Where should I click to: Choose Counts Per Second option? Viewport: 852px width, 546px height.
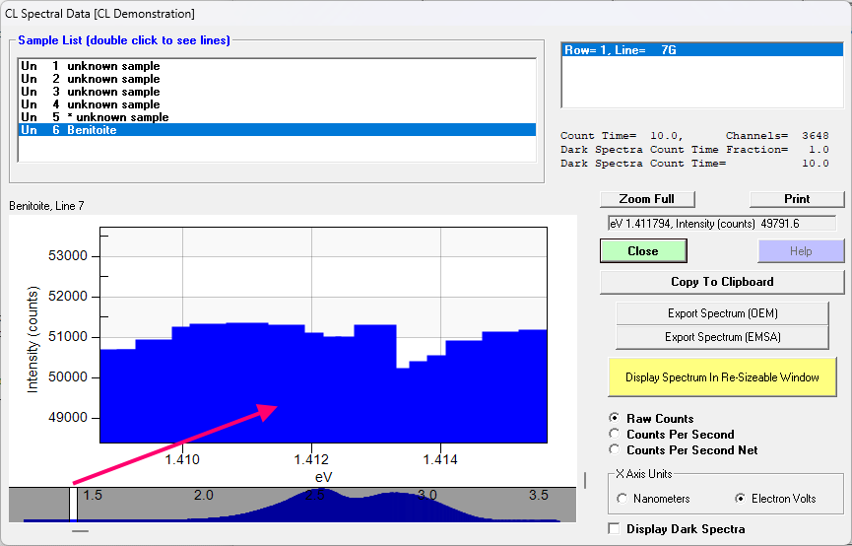tap(616, 435)
